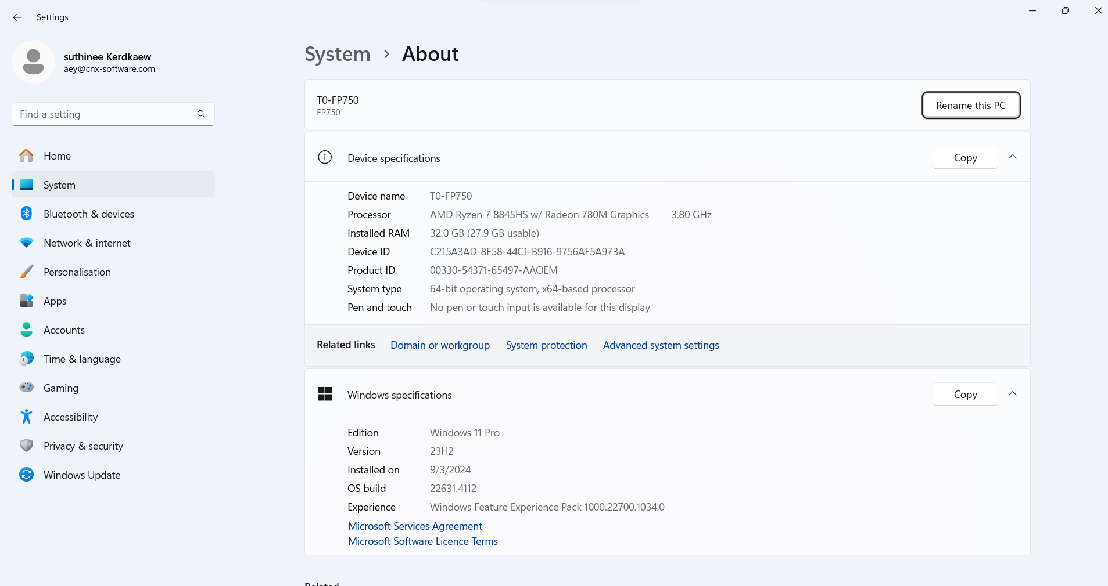Copy the Device specifications
The image size is (1108, 586).
(965, 157)
